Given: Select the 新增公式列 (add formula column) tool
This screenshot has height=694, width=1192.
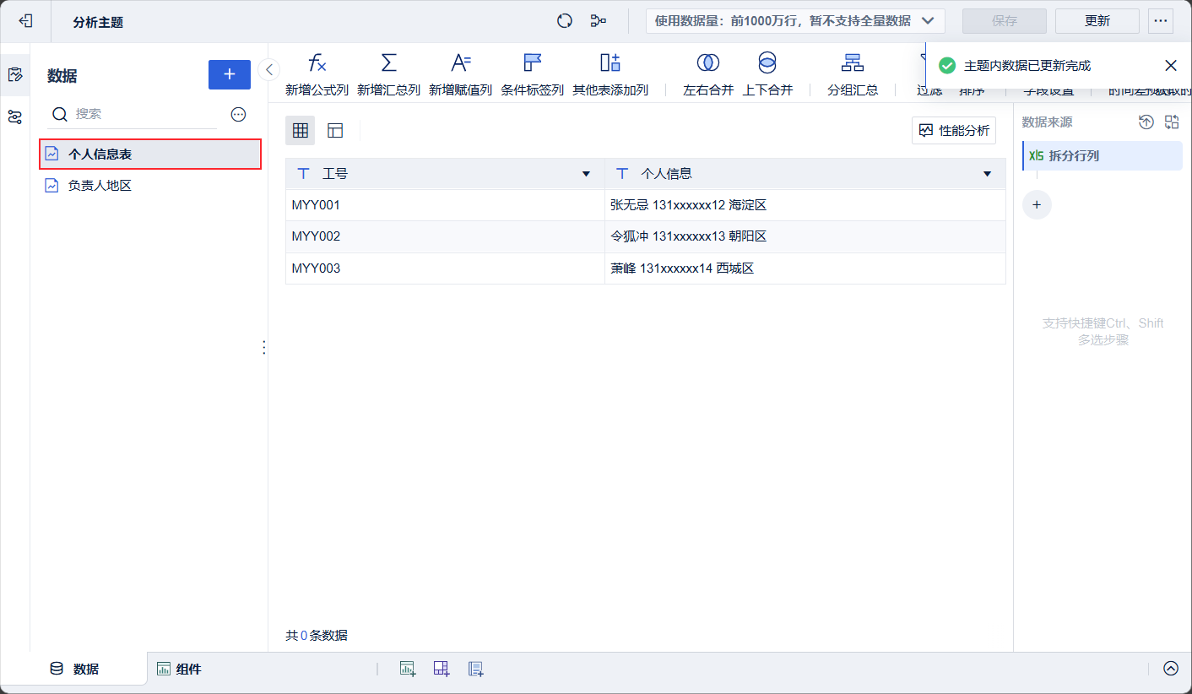Looking at the screenshot, I should [x=317, y=73].
